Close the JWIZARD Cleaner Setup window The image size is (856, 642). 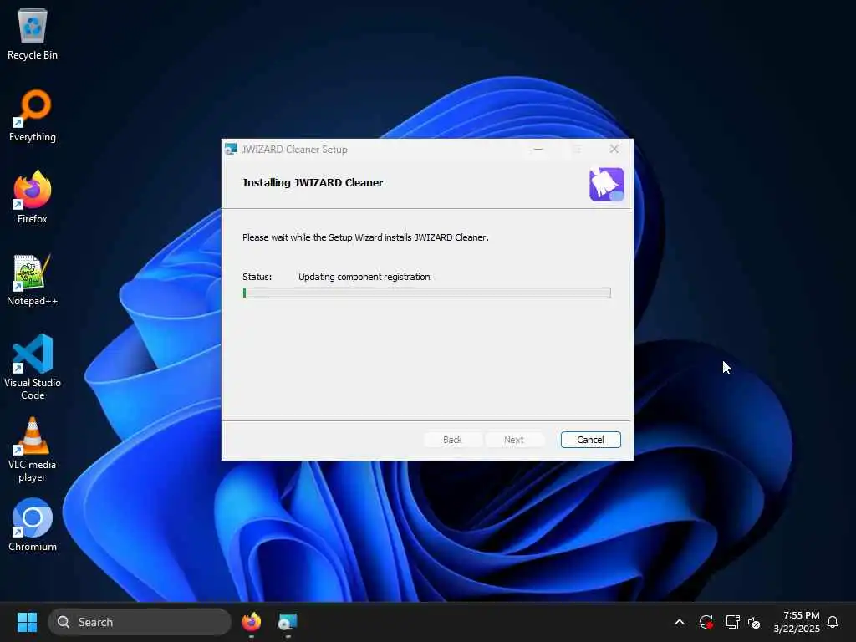[614, 149]
